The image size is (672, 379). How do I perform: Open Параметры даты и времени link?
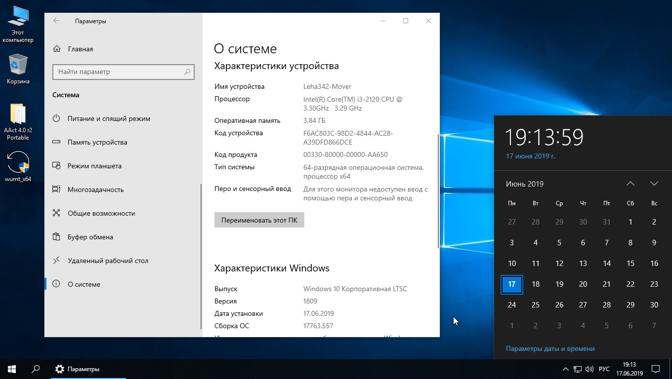click(x=550, y=348)
